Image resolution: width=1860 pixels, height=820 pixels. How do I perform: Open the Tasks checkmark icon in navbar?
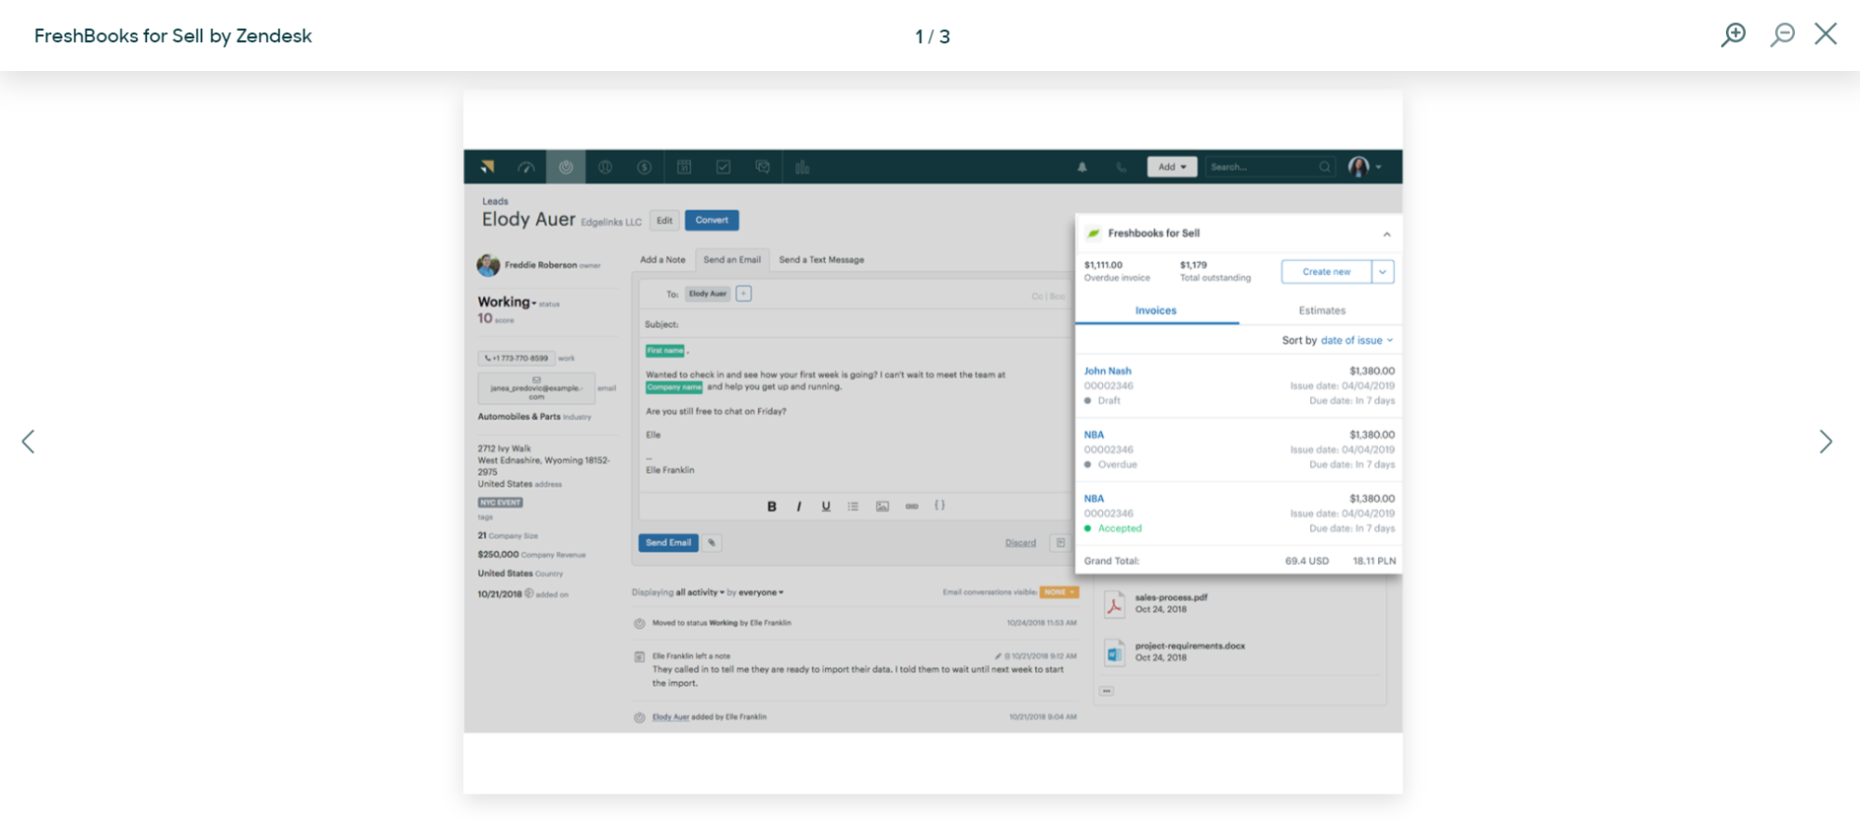point(723,168)
